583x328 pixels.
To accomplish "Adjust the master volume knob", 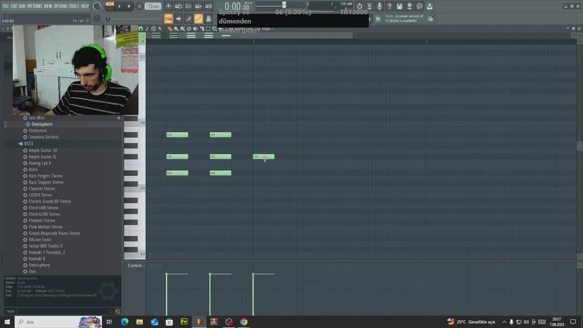I will coord(97,6).
